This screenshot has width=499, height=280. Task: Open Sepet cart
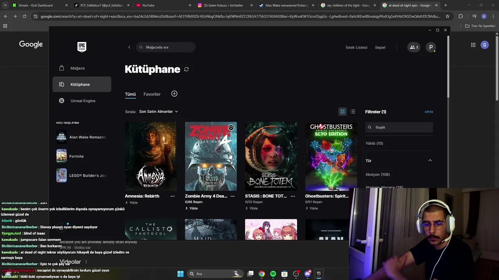tap(380, 47)
